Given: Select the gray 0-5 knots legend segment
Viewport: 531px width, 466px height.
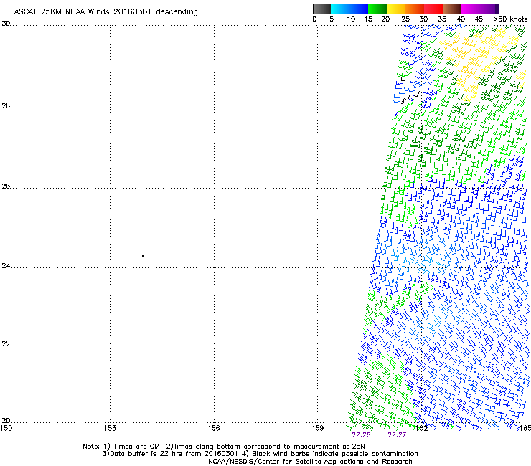Looking at the screenshot, I should pyautogui.click(x=321, y=9).
